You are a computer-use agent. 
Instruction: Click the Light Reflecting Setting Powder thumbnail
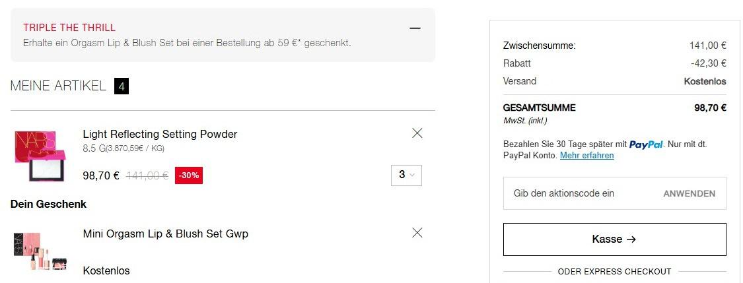point(40,156)
